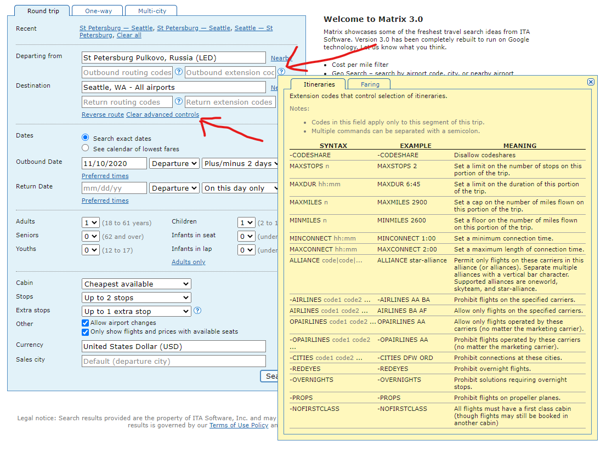Open help icon for outbound extension codes
The image size is (612, 452).
pos(281,72)
